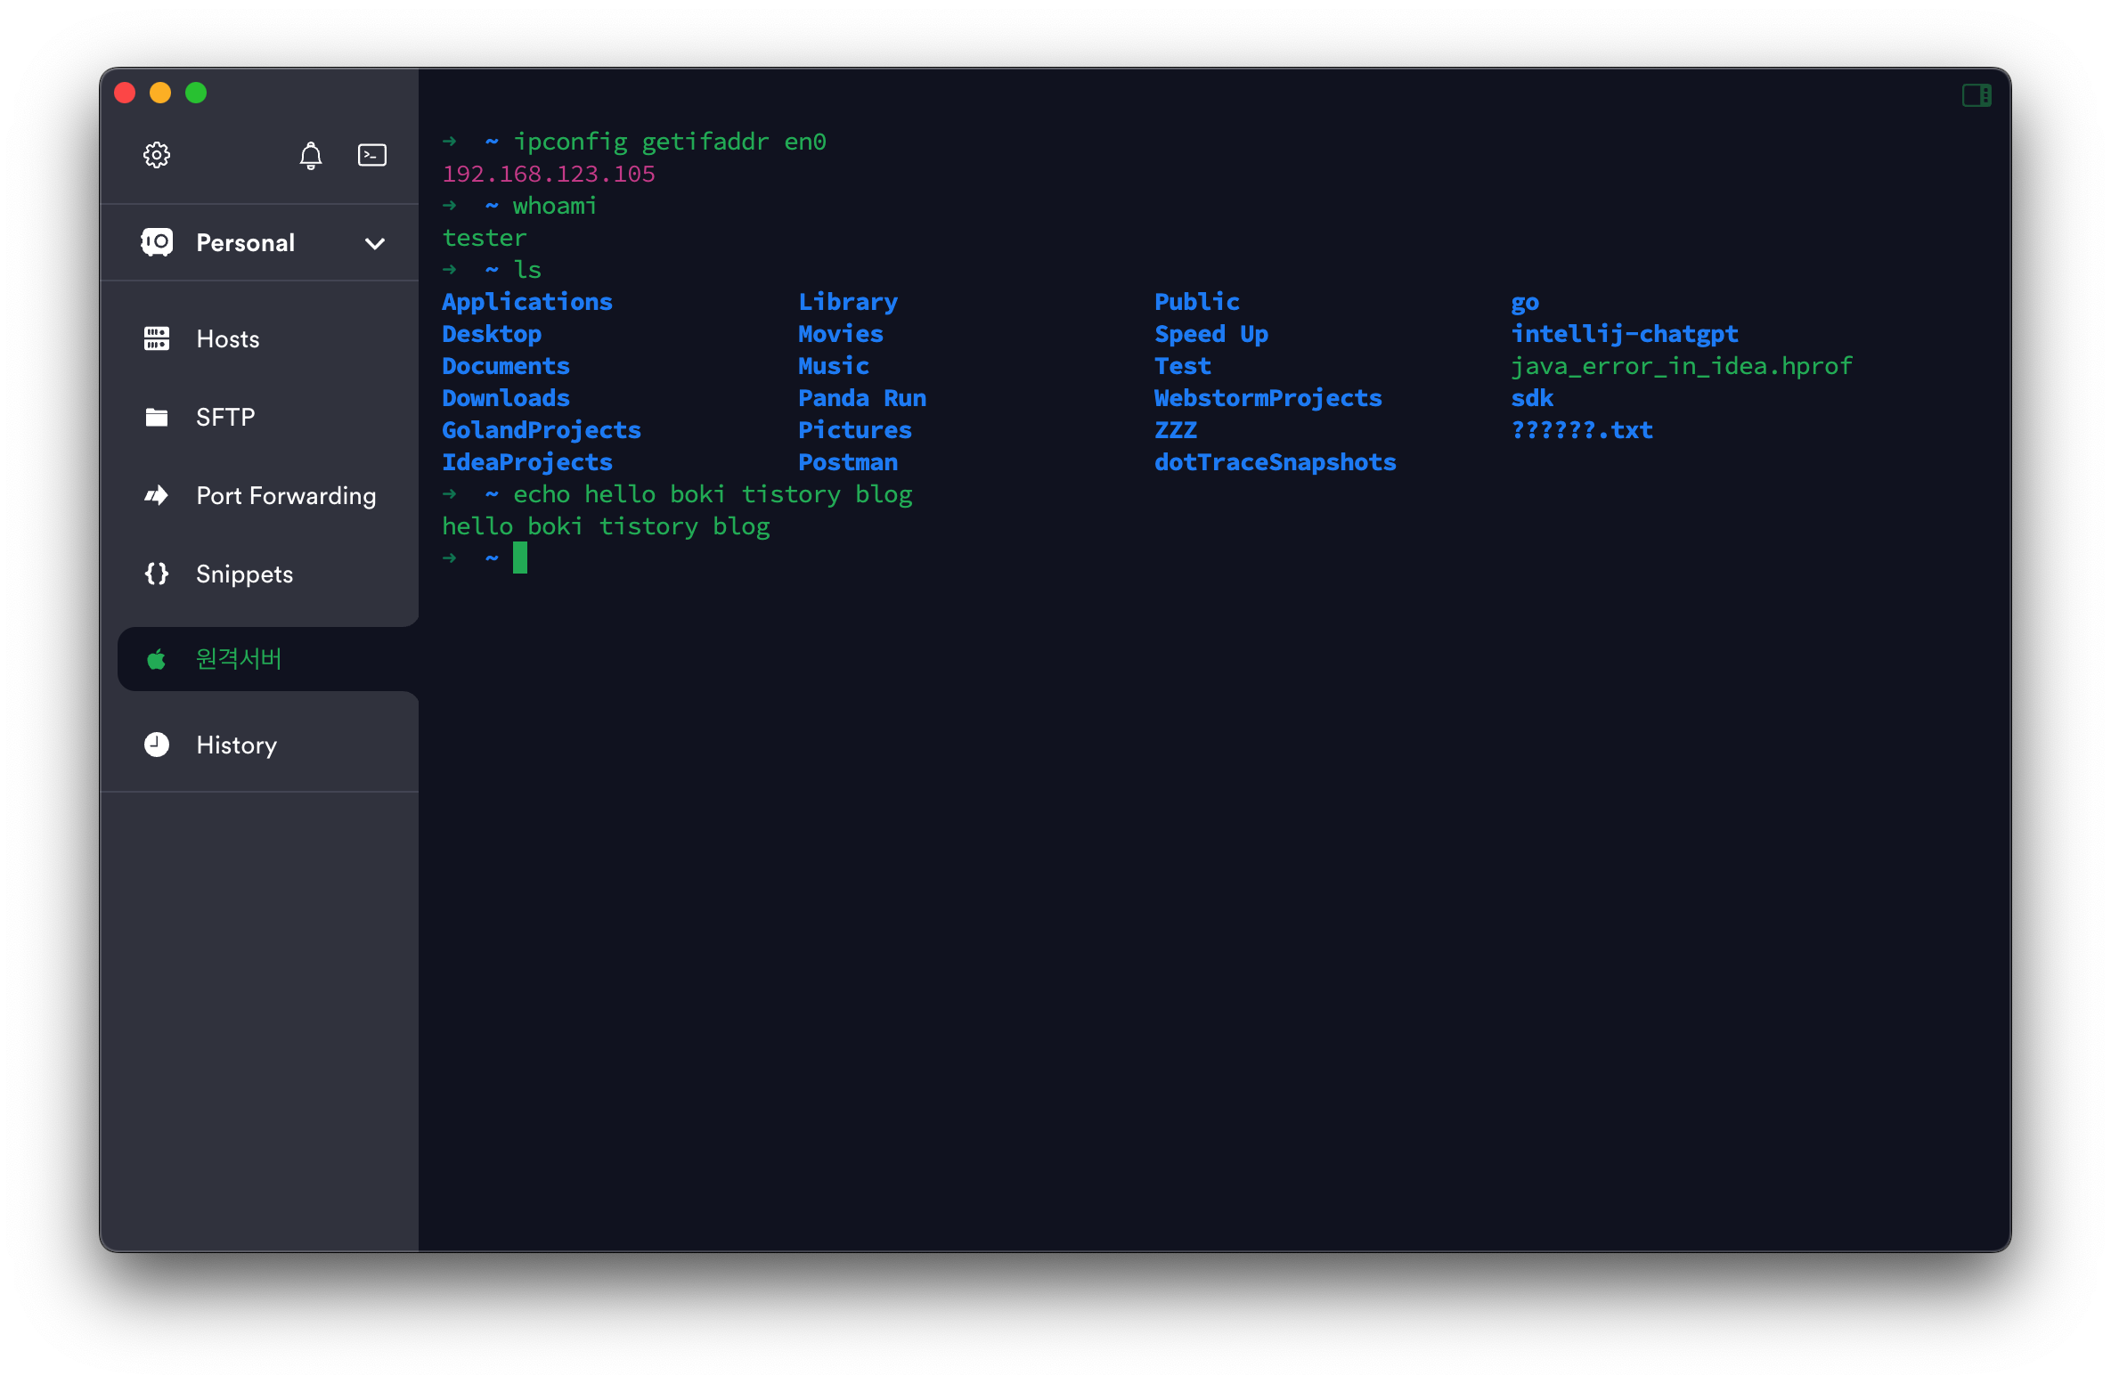This screenshot has height=1384, width=2111.
Task: Click the green fullscreen window button
Action: [x=196, y=93]
